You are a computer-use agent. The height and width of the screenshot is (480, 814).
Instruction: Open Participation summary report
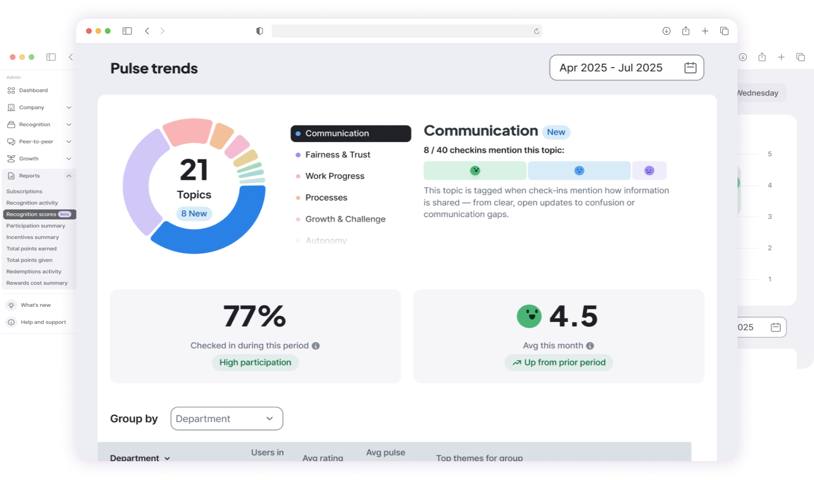pyautogui.click(x=36, y=226)
